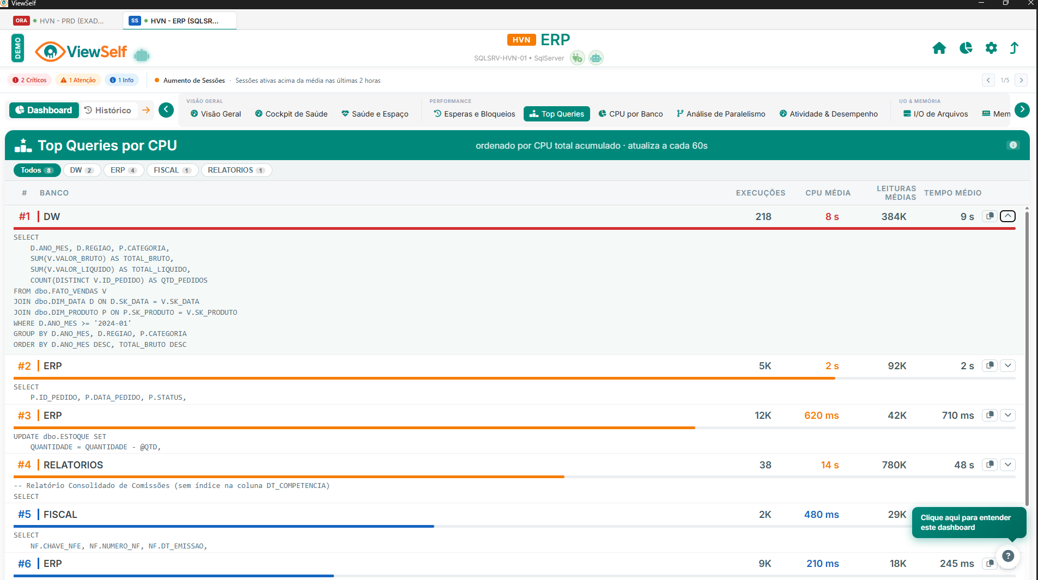
Task: Click the blue CPU bar of #5 FISCAL
Action: pos(223,526)
